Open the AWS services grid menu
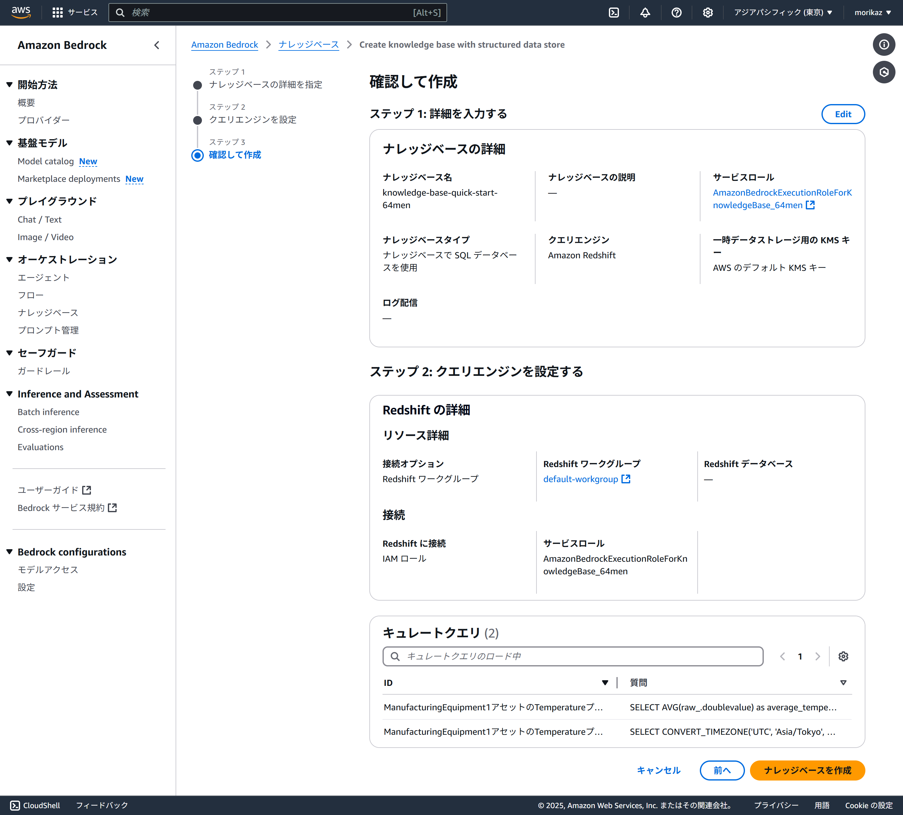The height and width of the screenshot is (815, 903). point(57,13)
